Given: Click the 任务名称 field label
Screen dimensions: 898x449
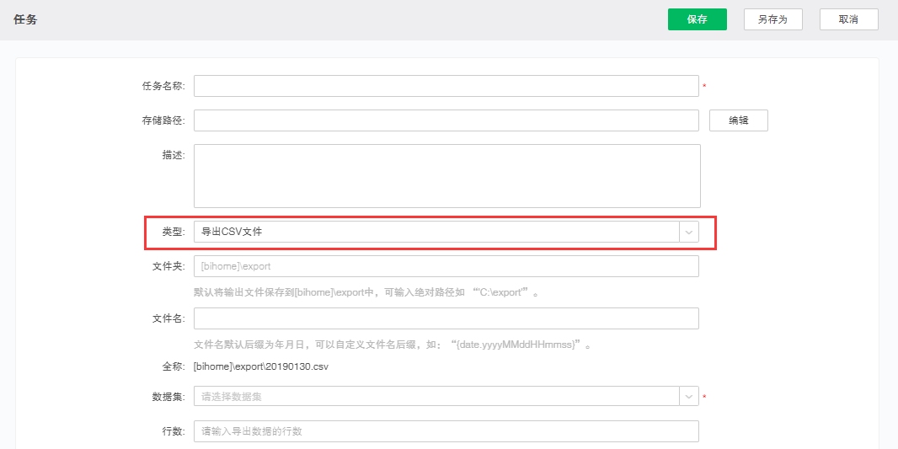Looking at the screenshot, I should 163,86.
